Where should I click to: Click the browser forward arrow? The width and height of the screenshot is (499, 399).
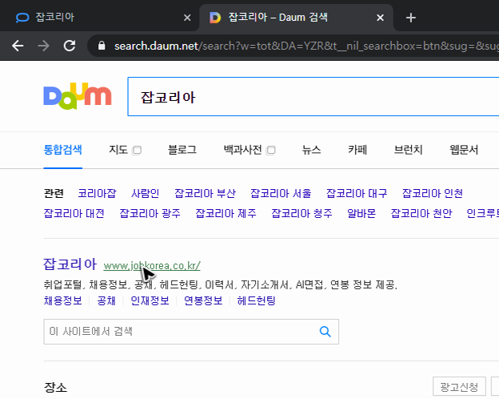(x=44, y=46)
